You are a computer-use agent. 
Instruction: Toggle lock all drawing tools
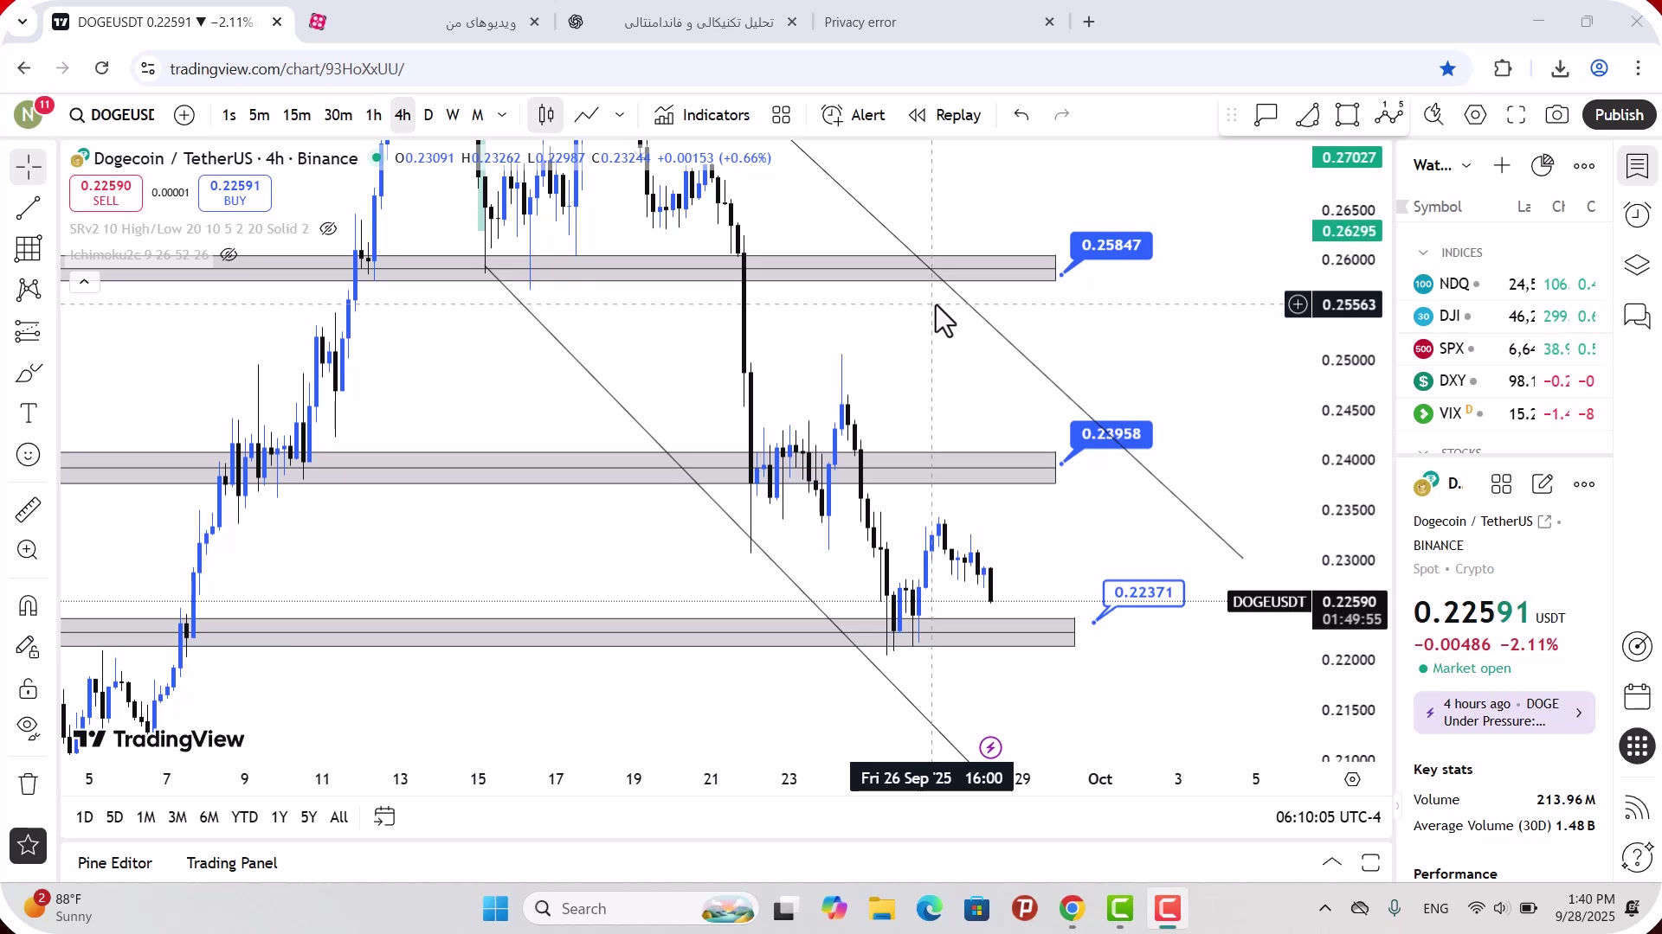pyautogui.click(x=29, y=688)
